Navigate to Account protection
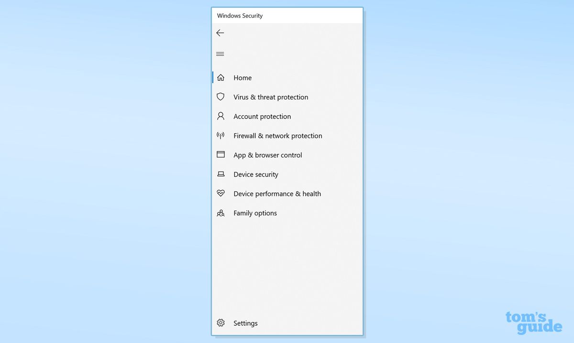 (262, 116)
